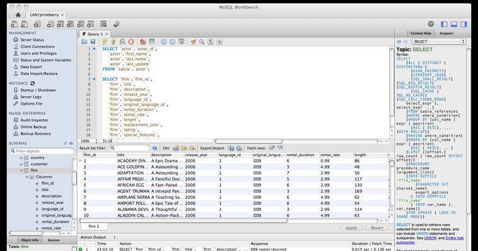Expand the customer table node
Viewport: 478px width, 251px height.
click(x=21, y=164)
